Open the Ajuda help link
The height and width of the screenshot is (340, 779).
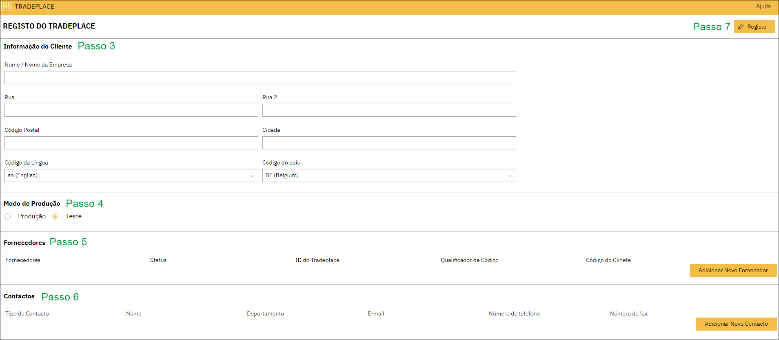(x=763, y=6)
